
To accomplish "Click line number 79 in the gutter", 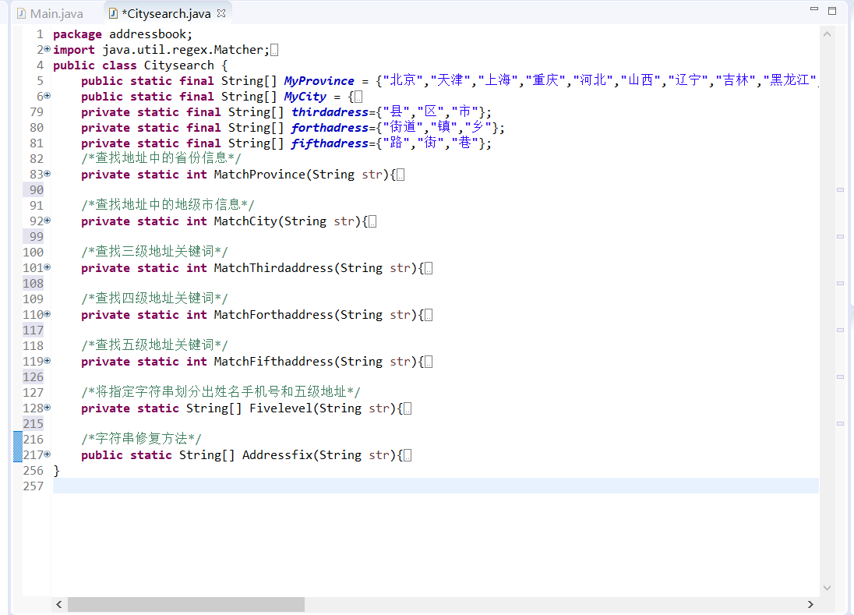I will [x=37, y=112].
